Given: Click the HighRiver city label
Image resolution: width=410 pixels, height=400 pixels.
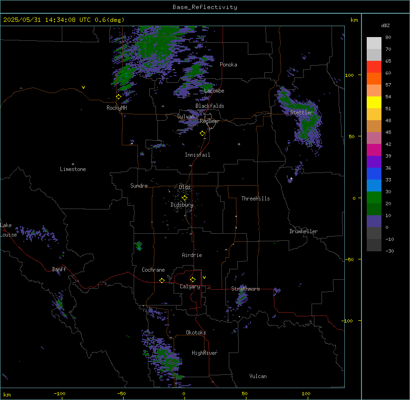Looking at the screenshot, I should [205, 353].
